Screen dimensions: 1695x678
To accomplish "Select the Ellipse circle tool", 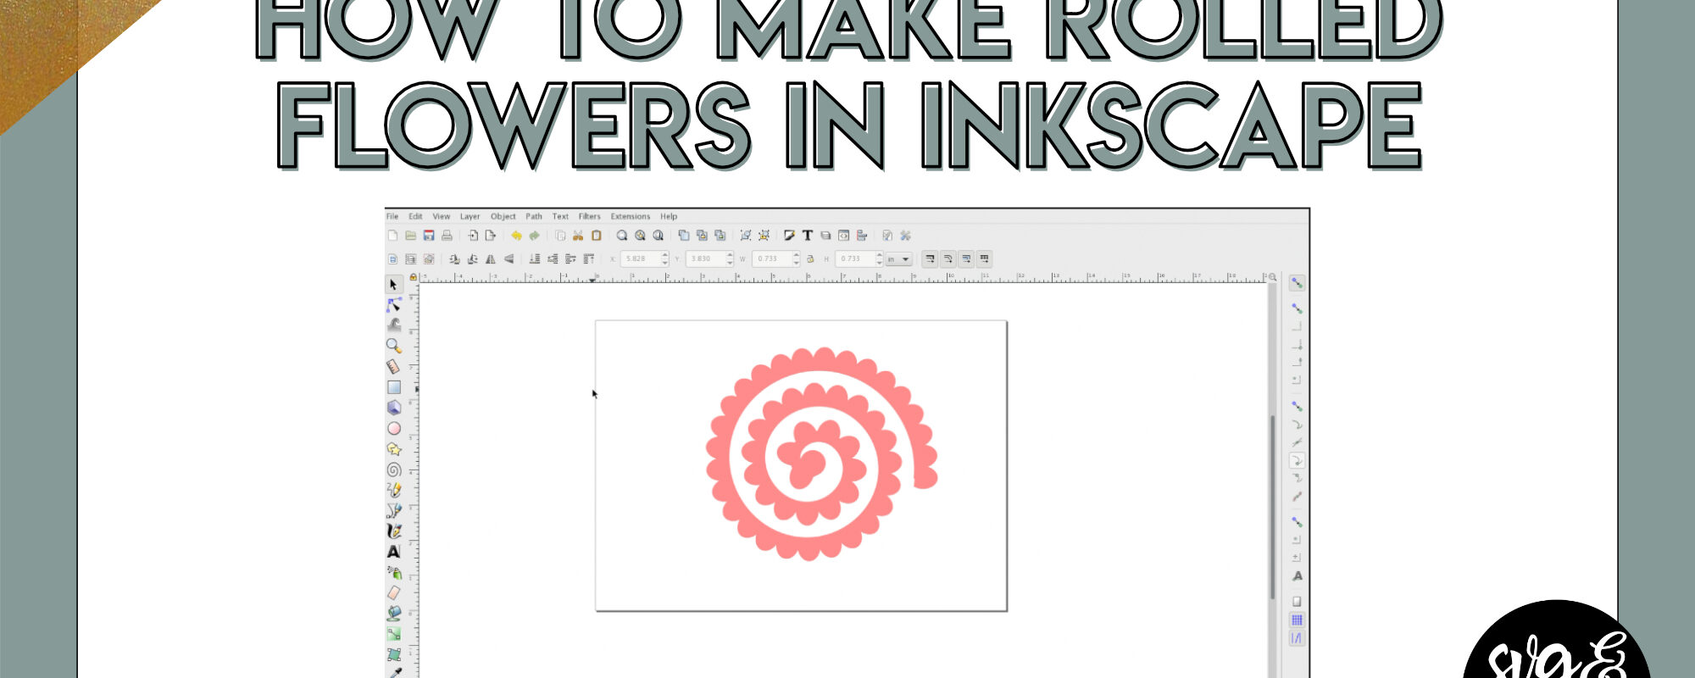I will [x=393, y=429].
